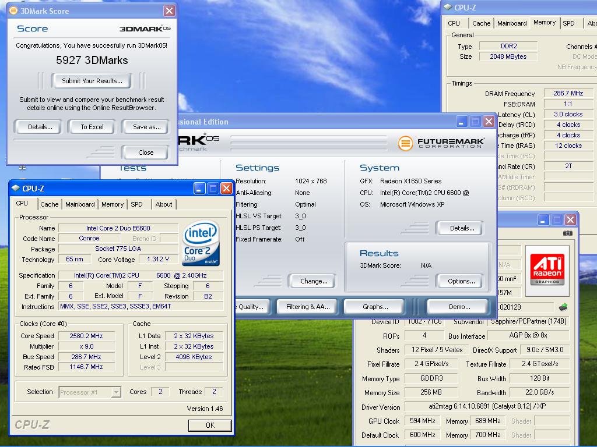Go to the About tab in CPU-Z
Screen dimensions: 597x447
[164, 204]
